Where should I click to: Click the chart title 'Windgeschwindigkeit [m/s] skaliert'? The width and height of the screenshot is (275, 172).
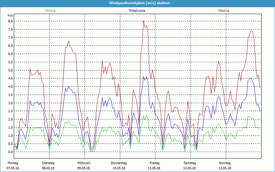140,3
